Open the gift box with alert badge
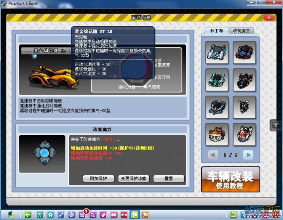 click(x=82, y=214)
